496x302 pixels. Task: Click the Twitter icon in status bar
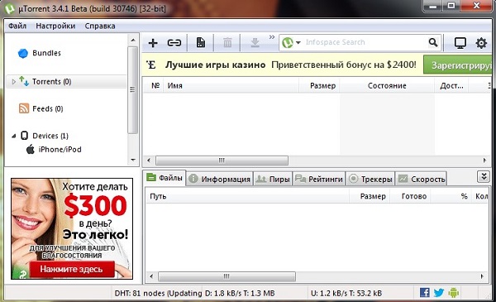point(439,293)
